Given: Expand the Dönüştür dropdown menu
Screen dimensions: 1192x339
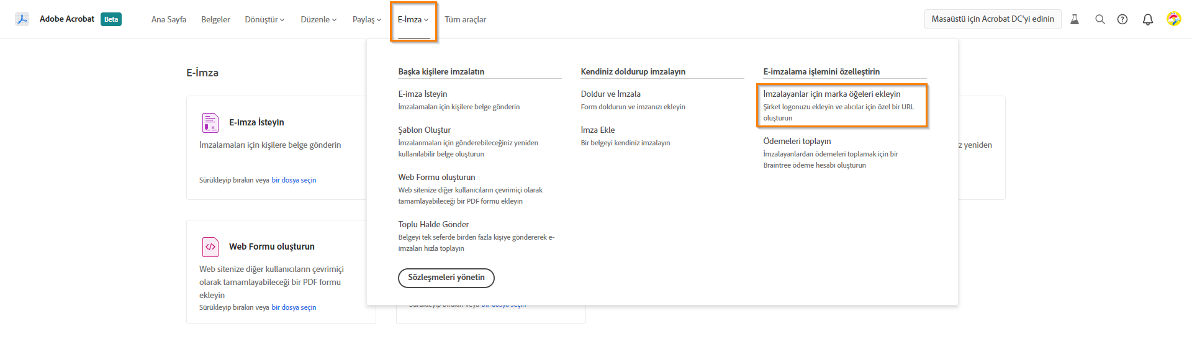Looking at the screenshot, I should point(264,20).
